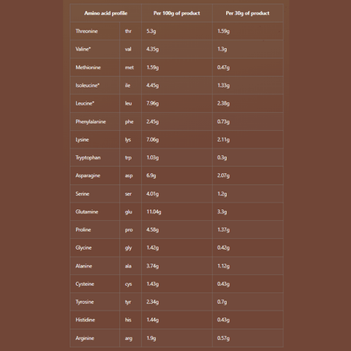Select the 'Per 30g of product' header

click(247, 13)
